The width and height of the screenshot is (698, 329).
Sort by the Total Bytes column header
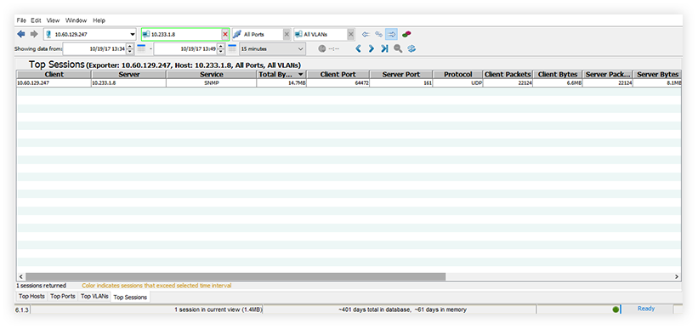[281, 75]
